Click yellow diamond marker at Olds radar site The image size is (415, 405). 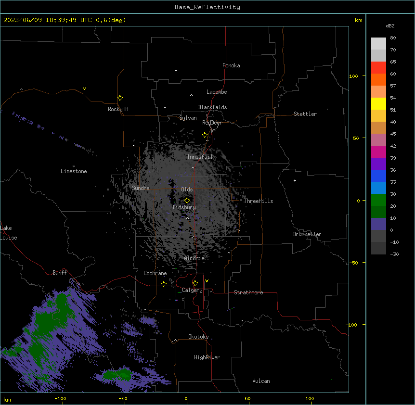(x=187, y=201)
